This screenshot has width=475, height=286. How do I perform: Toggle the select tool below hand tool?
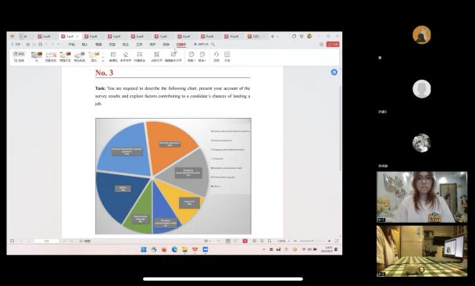coord(19,60)
